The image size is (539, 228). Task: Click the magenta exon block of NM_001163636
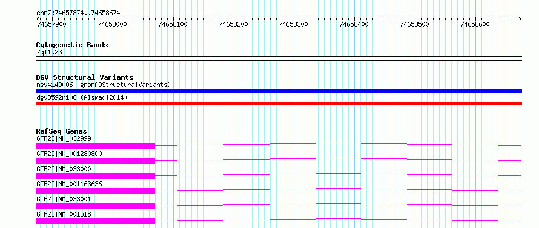tap(96, 191)
